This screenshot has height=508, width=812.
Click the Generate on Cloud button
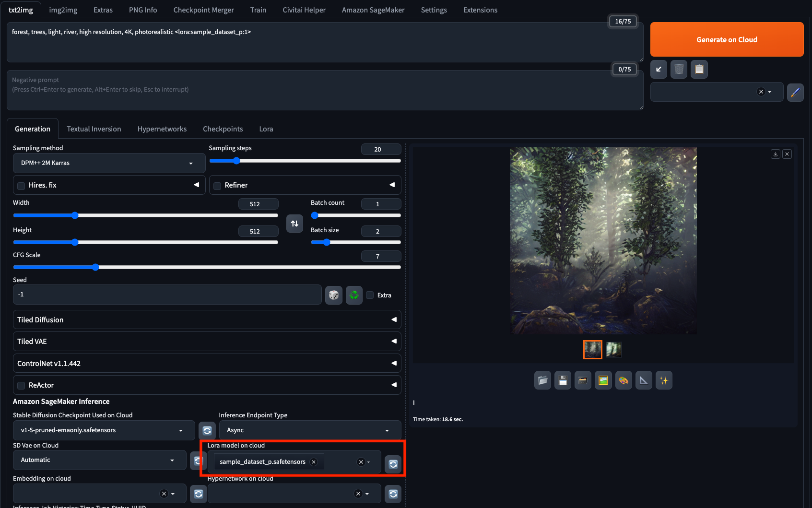[727, 39]
